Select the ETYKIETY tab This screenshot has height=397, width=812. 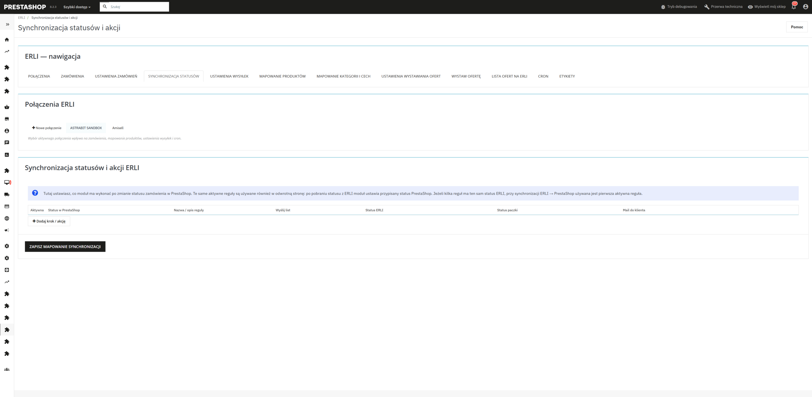point(567,76)
